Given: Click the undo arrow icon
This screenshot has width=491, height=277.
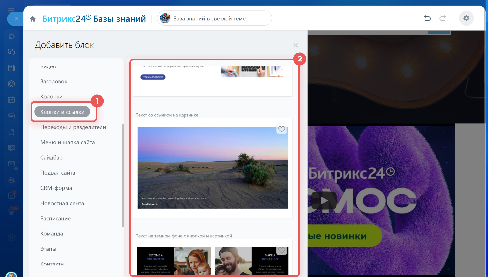Looking at the screenshot, I should pos(427,18).
